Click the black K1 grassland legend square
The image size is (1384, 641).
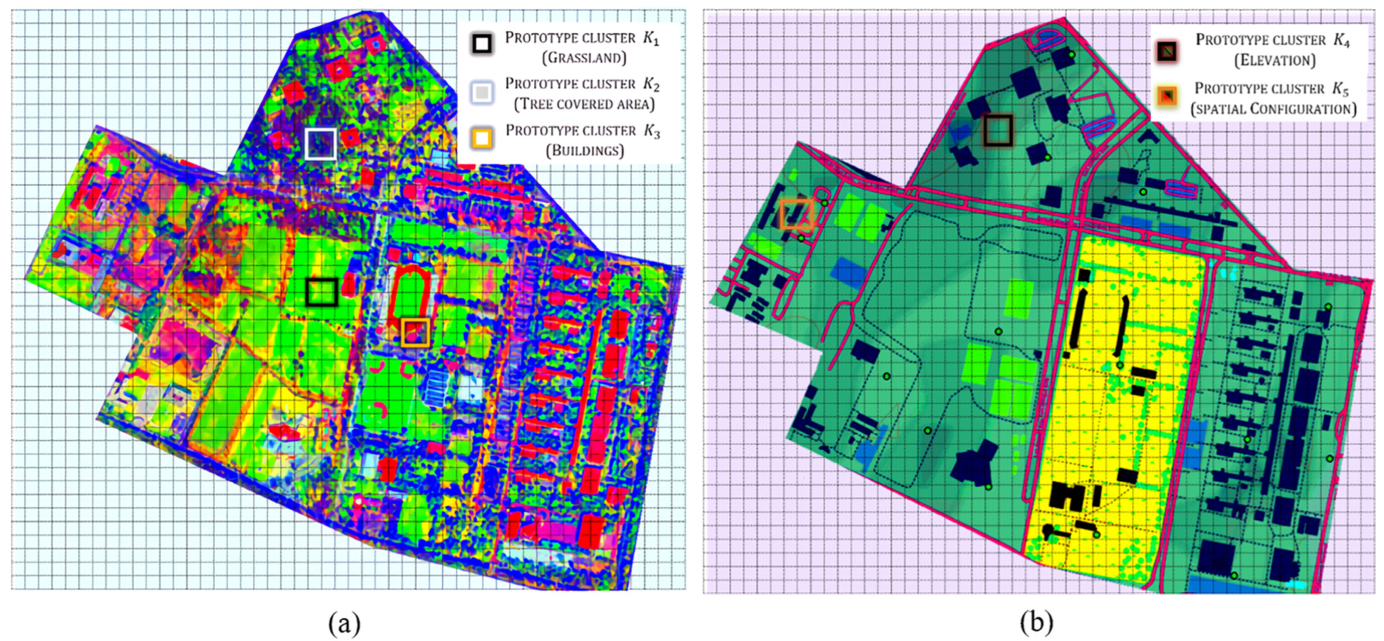pos(482,43)
